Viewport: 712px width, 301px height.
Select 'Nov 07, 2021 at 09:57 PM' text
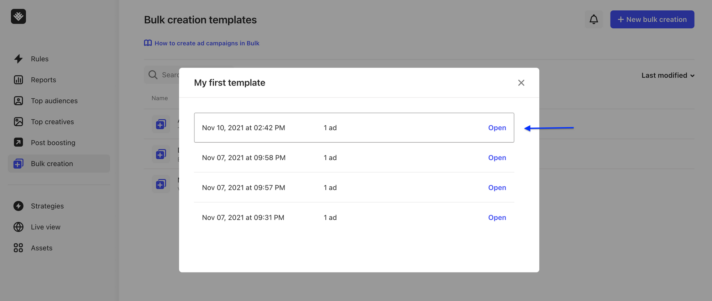click(244, 187)
